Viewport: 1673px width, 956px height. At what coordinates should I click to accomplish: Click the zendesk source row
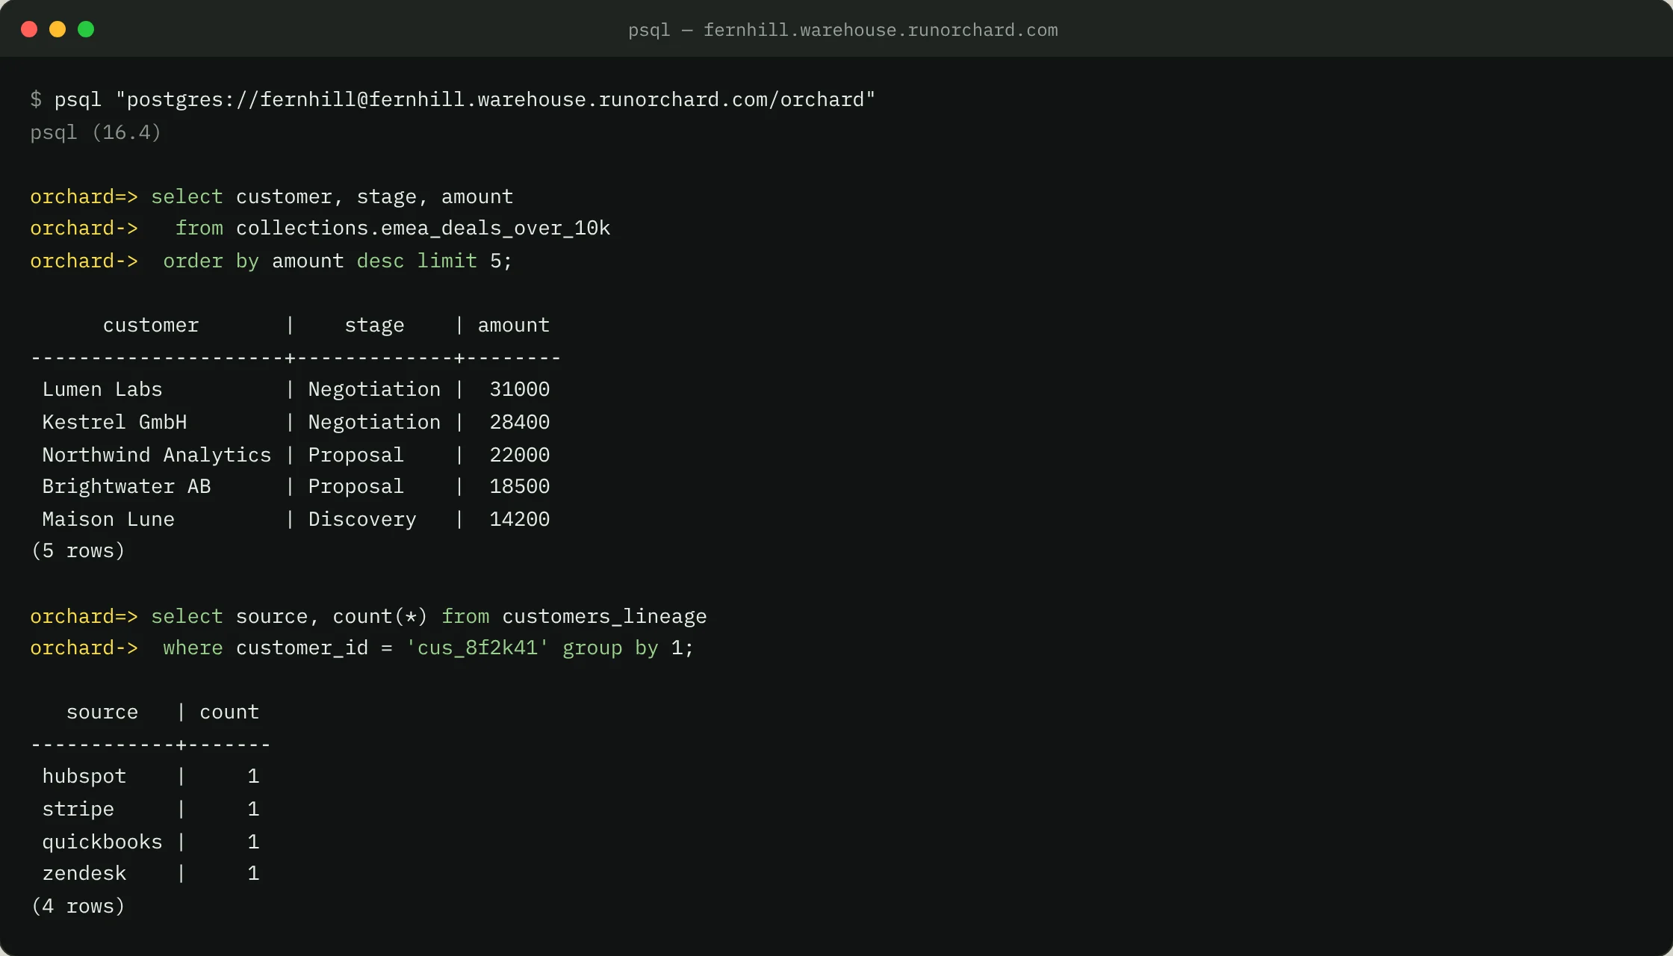click(x=150, y=873)
